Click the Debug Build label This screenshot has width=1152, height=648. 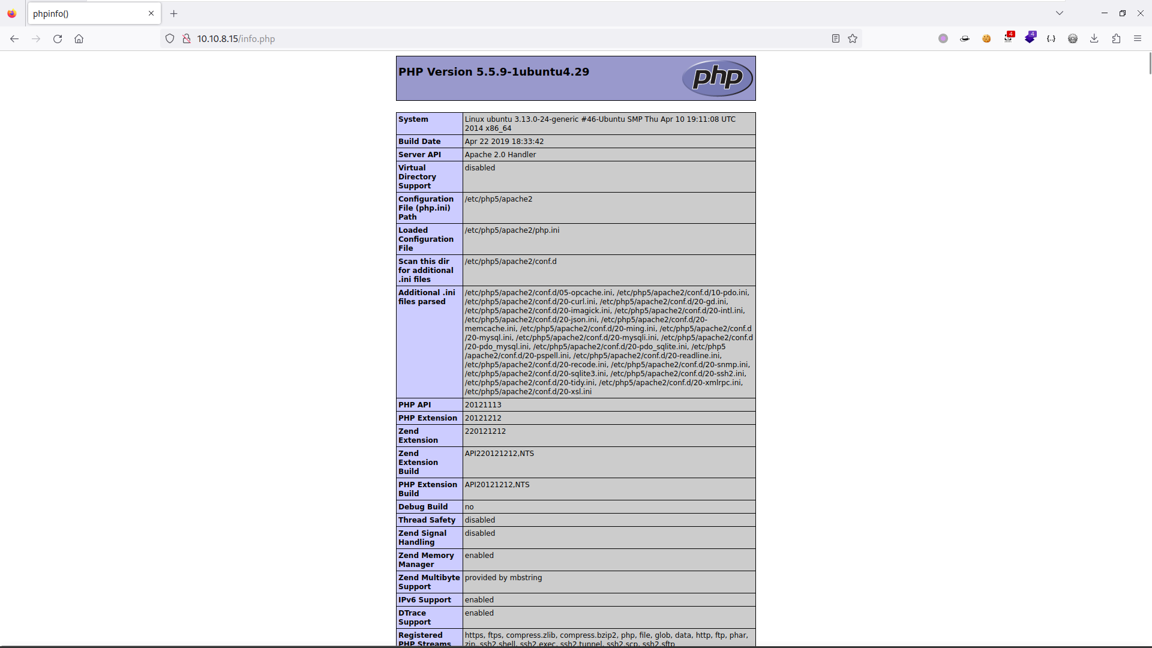coord(423,507)
